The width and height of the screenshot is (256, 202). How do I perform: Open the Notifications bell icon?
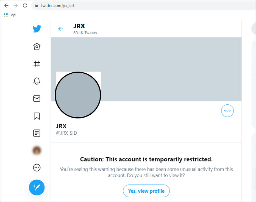tap(37, 81)
